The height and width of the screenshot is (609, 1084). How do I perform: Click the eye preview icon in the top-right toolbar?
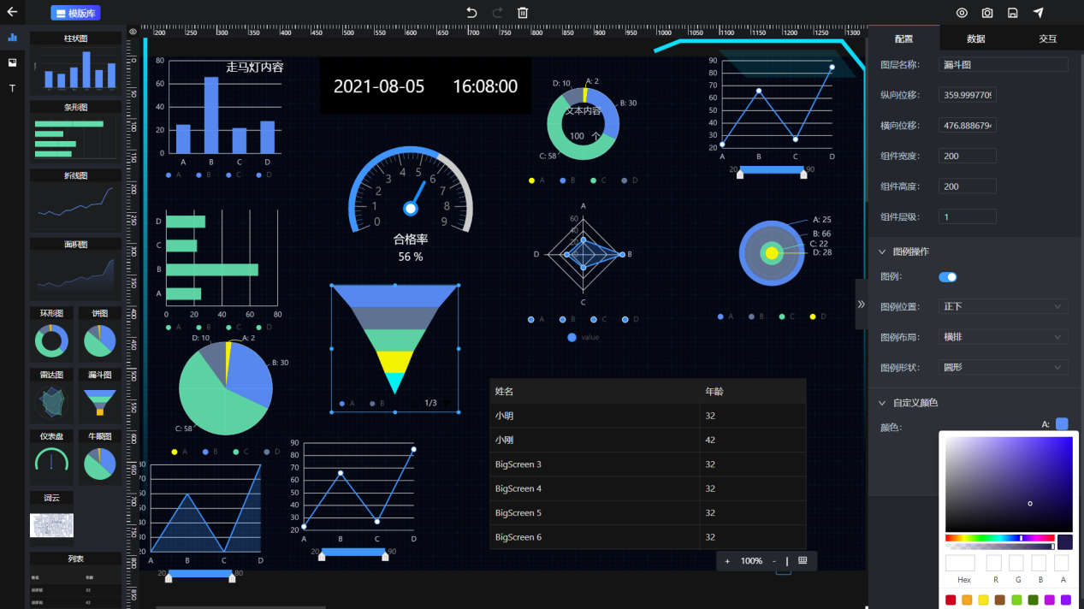(962, 13)
